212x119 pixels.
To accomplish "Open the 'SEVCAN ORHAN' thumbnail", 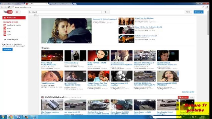I will coord(168,56).
